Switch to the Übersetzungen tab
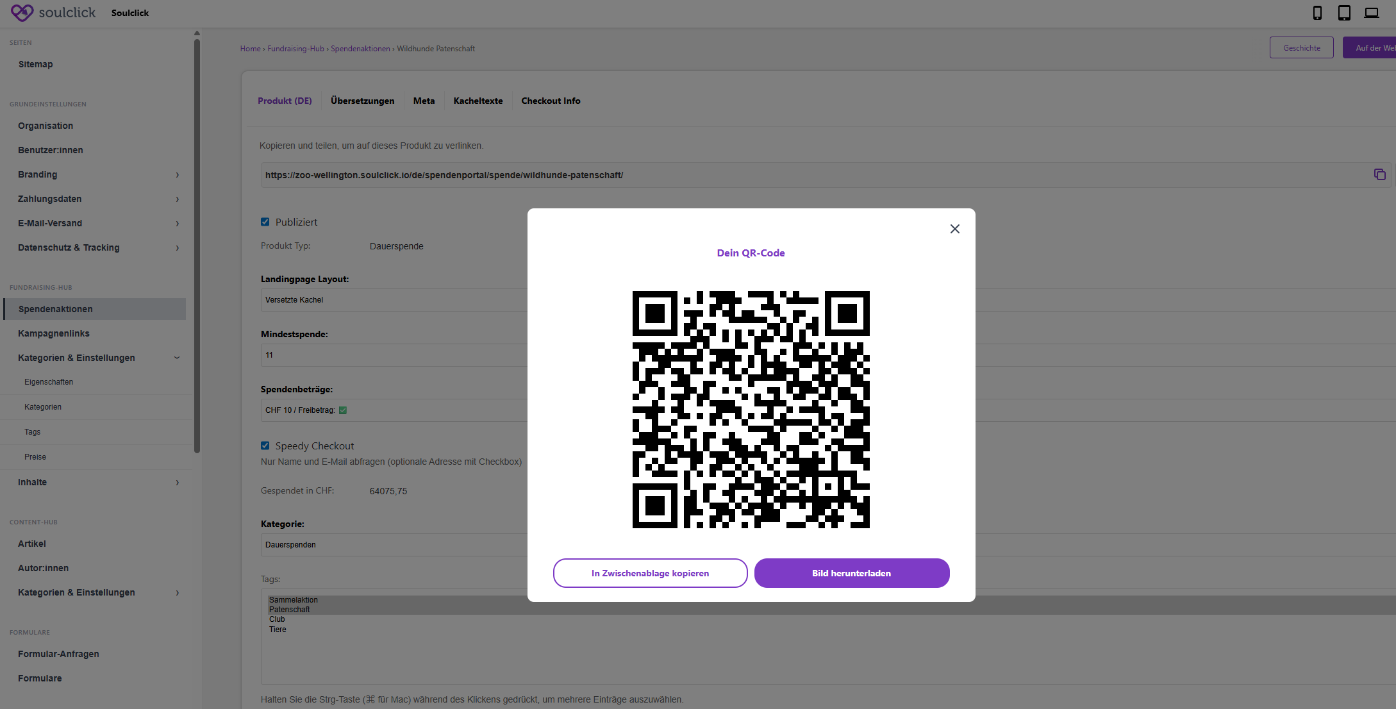 (362, 101)
